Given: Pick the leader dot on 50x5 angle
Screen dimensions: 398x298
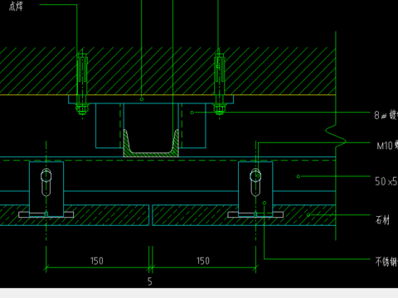Looking at the screenshot, I should (x=298, y=176).
